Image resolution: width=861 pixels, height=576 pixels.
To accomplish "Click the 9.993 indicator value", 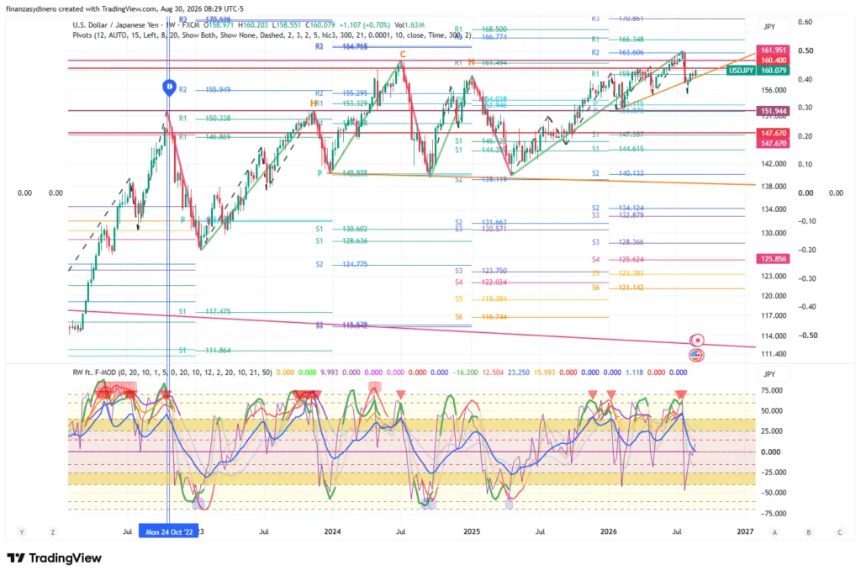I will point(329,373).
